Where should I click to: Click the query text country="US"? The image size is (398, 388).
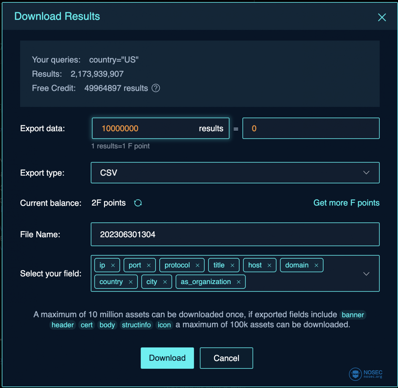(114, 60)
